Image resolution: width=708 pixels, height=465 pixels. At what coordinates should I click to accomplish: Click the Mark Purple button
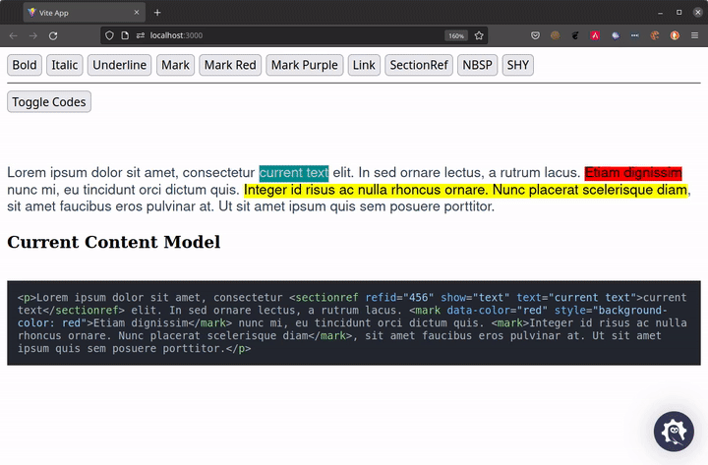[x=304, y=65]
